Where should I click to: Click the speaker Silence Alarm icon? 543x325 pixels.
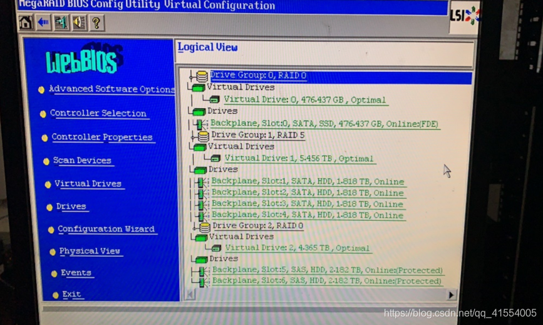79,23
